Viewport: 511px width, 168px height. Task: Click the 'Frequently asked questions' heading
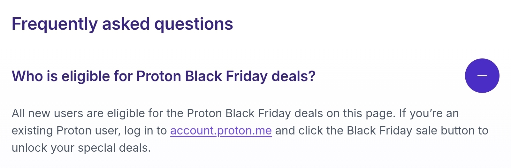(122, 24)
